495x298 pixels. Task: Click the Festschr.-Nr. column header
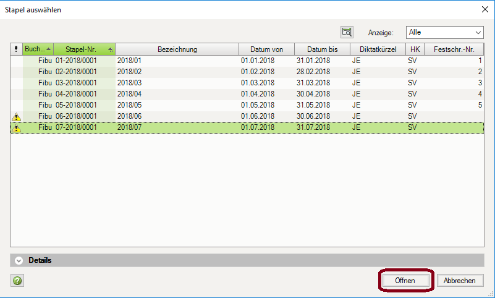pos(454,49)
